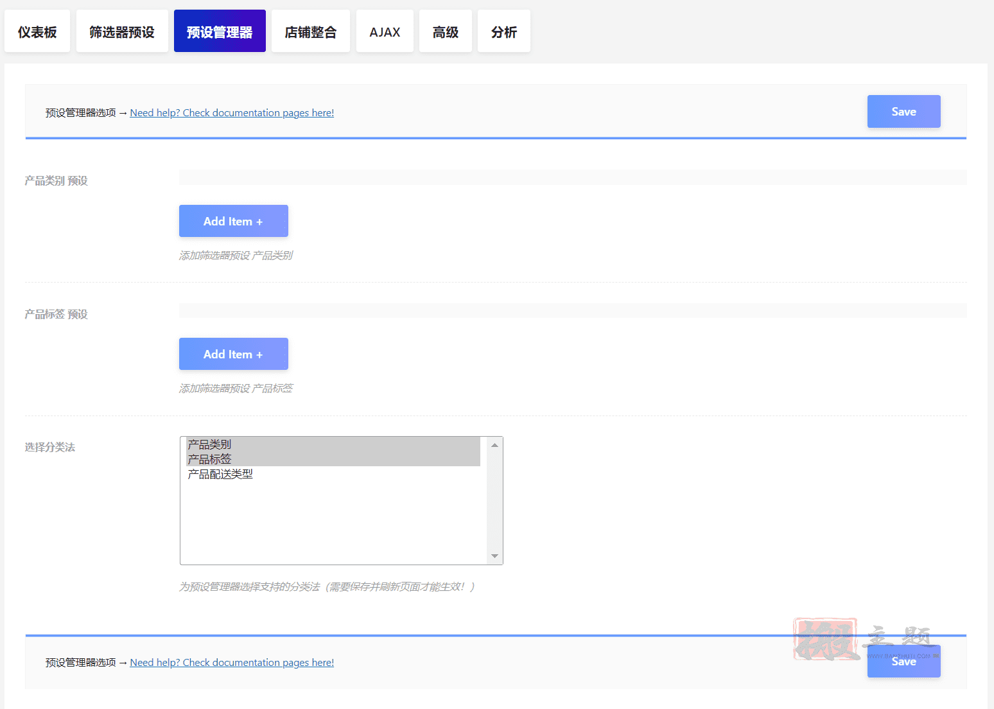The image size is (994, 709).
Task: Click the taxonomy list scroll-down arrow
Action: 494,556
